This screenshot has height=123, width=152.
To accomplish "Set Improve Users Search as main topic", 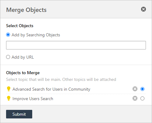I will (142, 99).
